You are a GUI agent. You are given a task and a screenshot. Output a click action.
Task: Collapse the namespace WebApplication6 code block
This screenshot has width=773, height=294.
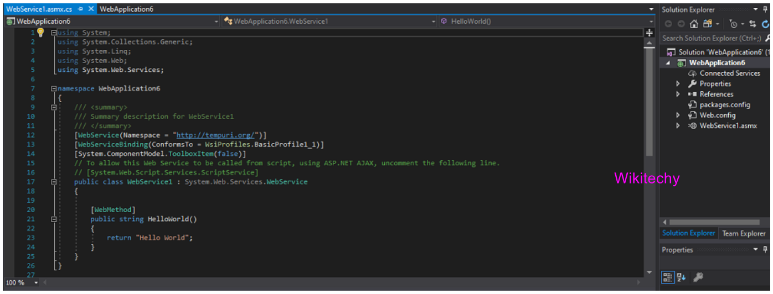point(54,88)
